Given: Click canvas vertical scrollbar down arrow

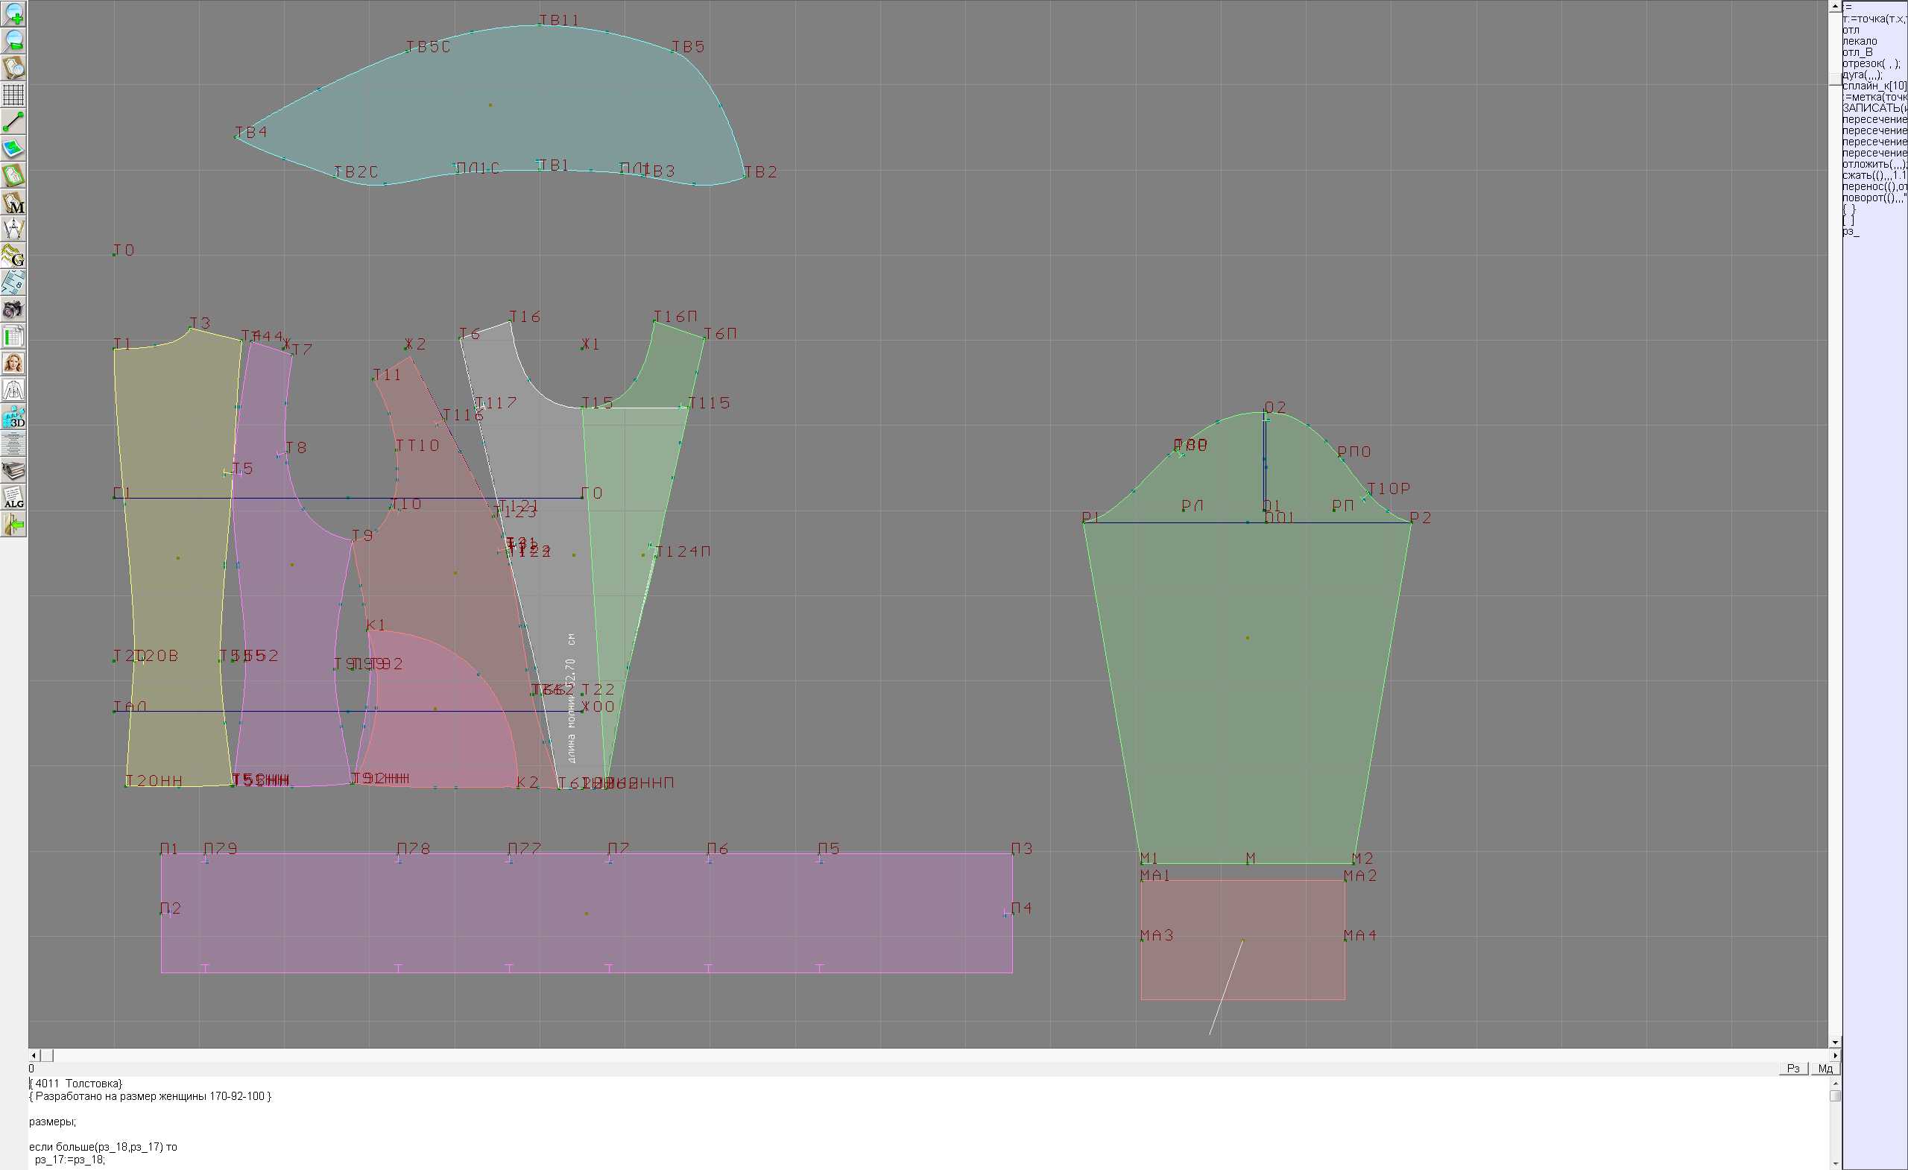Looking at the screenshot, I should [x=1835, y=1043].
